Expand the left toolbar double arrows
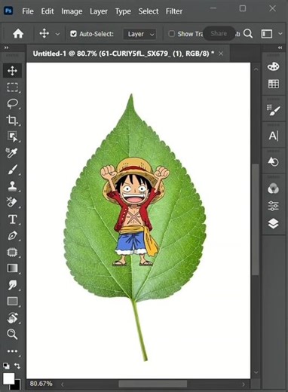The image size is (288, 392). 6,47
